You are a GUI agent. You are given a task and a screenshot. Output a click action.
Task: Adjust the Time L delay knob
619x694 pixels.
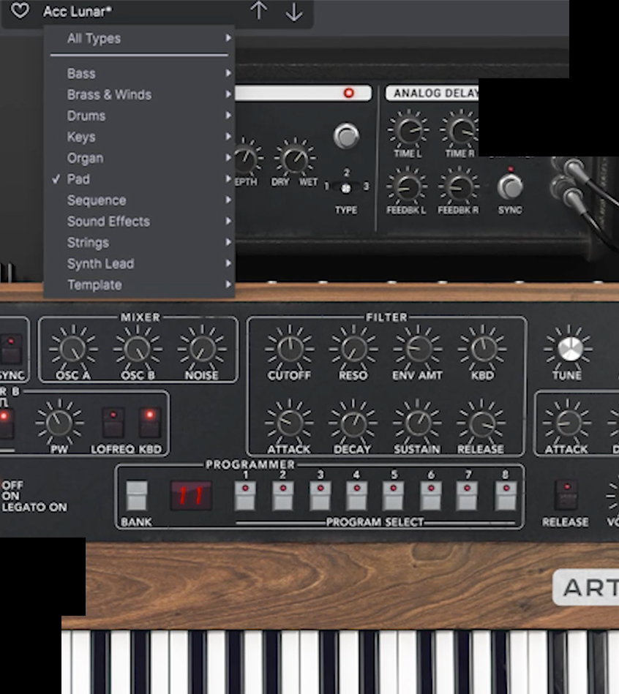(408, 132)
